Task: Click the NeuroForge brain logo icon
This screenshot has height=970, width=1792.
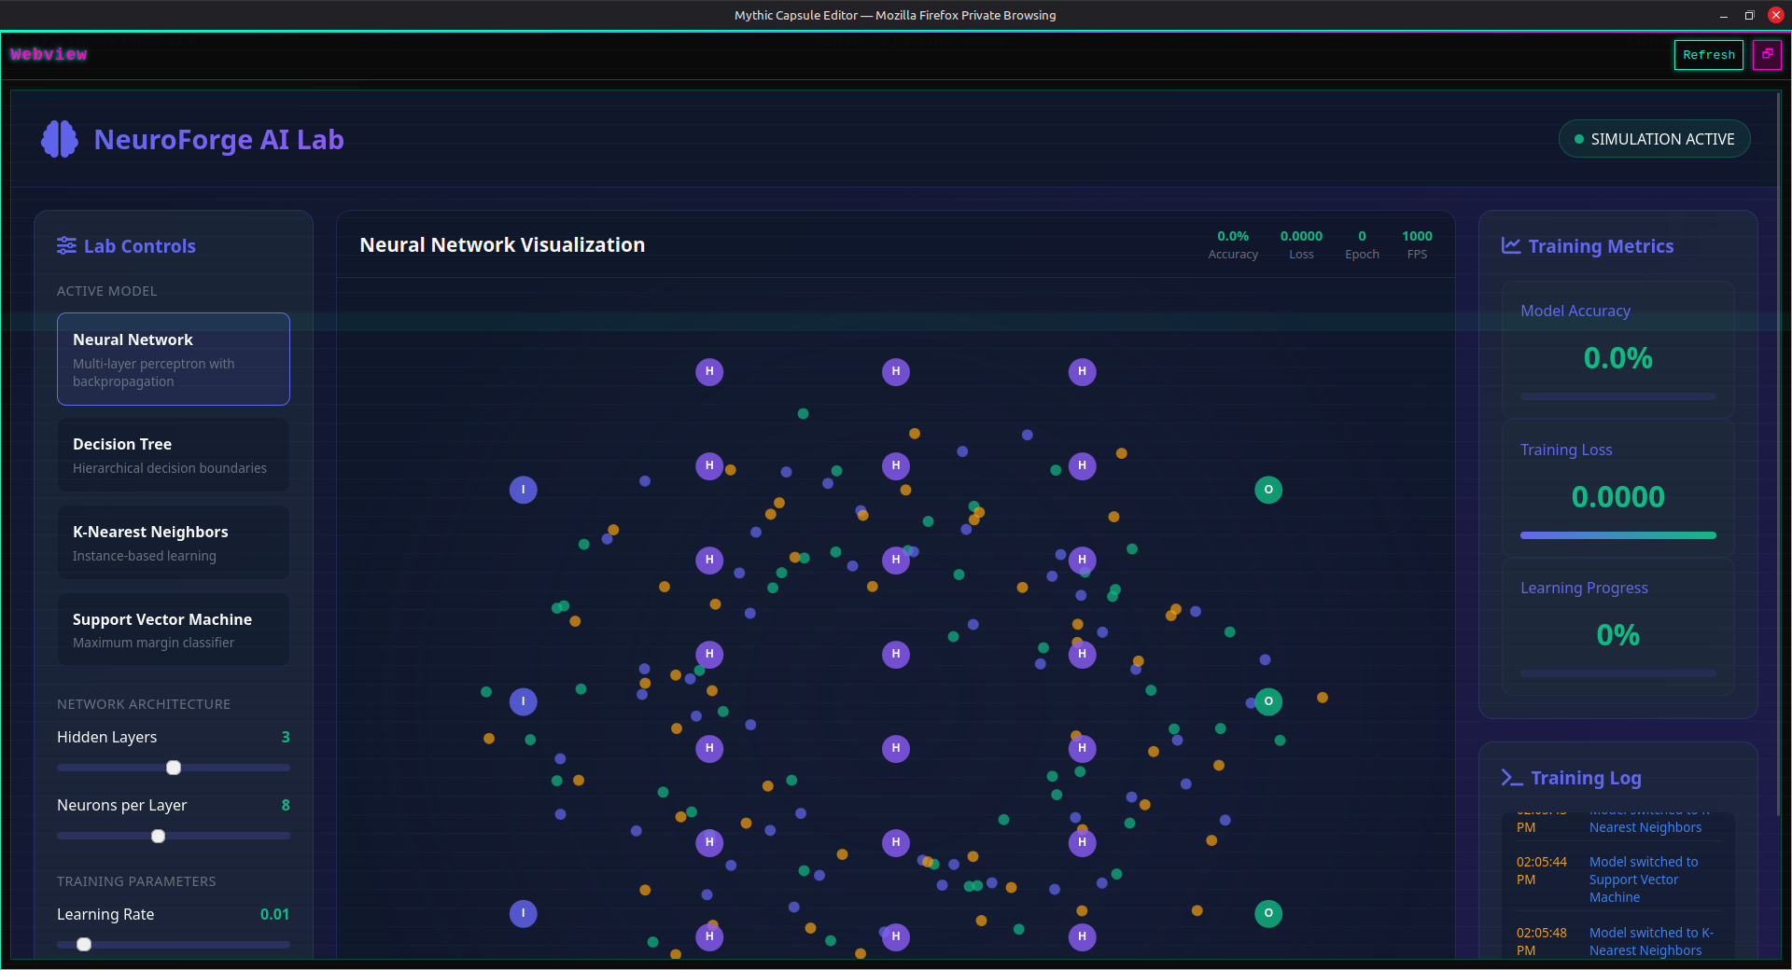Action: [59, 138]
